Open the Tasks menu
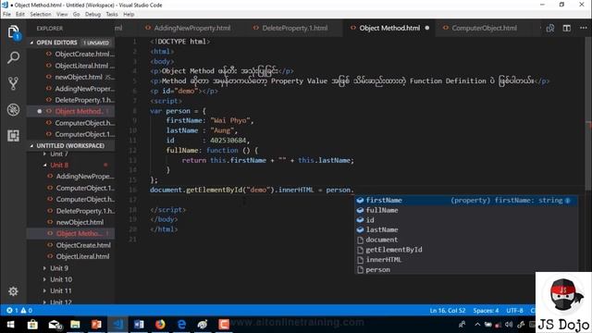This screenshot has width=592, height=333. coord(112,15)
